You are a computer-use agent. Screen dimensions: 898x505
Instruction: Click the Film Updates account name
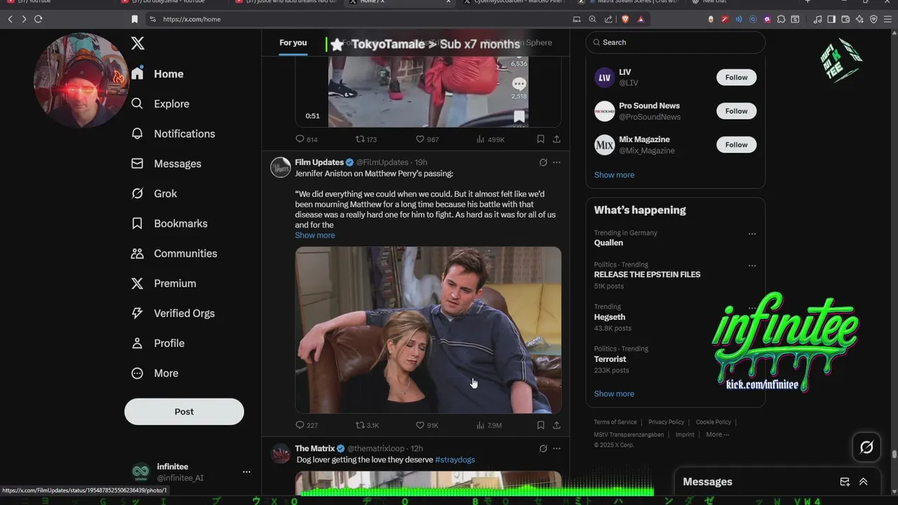point(319,162)
